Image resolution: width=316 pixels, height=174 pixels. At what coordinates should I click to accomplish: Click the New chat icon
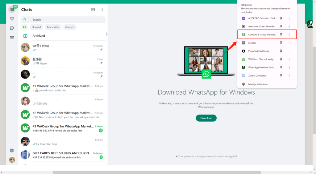[93, 10]
